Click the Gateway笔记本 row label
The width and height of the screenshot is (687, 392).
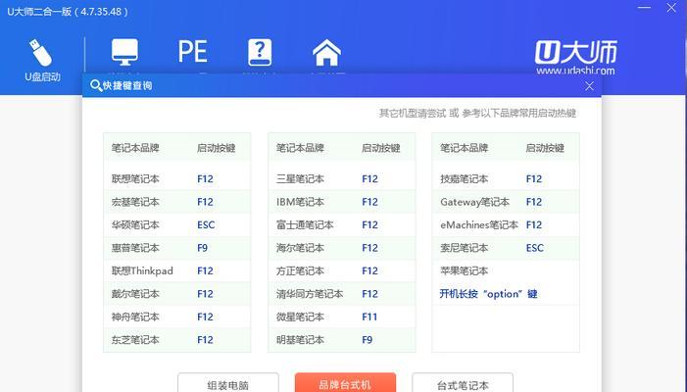click(x=475, y=202)
